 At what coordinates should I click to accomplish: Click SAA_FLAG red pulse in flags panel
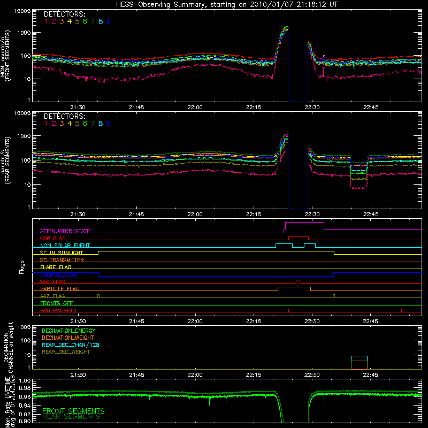[298, 282]
